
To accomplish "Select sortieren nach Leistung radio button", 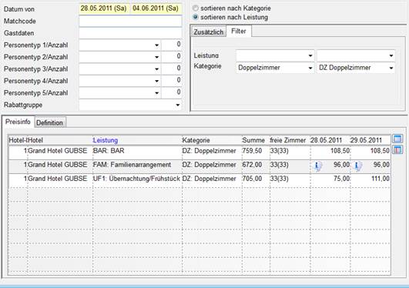I will coord(195,17).
